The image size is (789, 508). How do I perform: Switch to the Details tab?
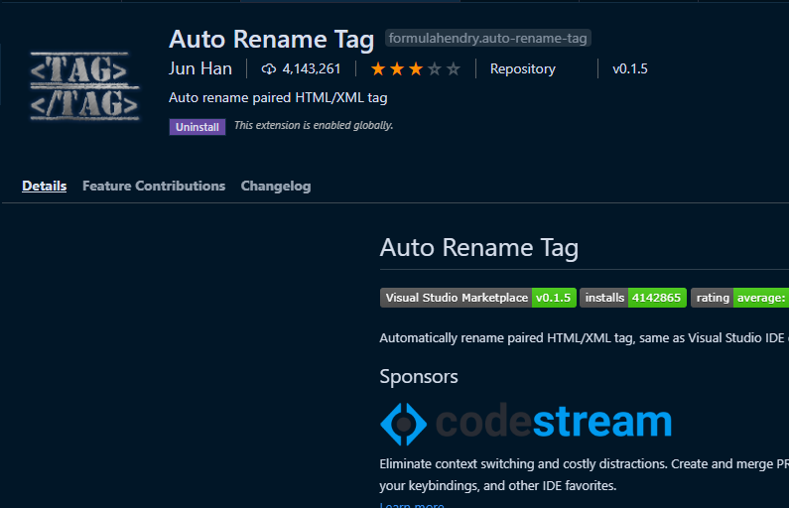click(45, 186)
